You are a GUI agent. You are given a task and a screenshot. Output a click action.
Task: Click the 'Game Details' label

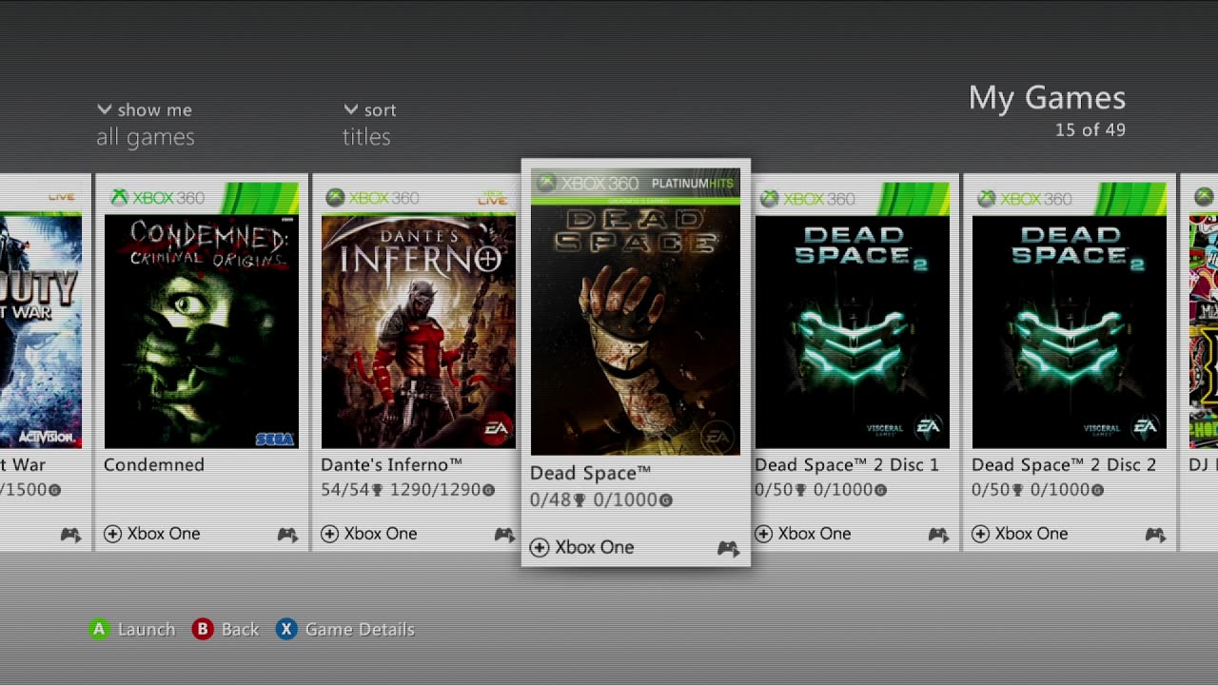click(360, 630)
